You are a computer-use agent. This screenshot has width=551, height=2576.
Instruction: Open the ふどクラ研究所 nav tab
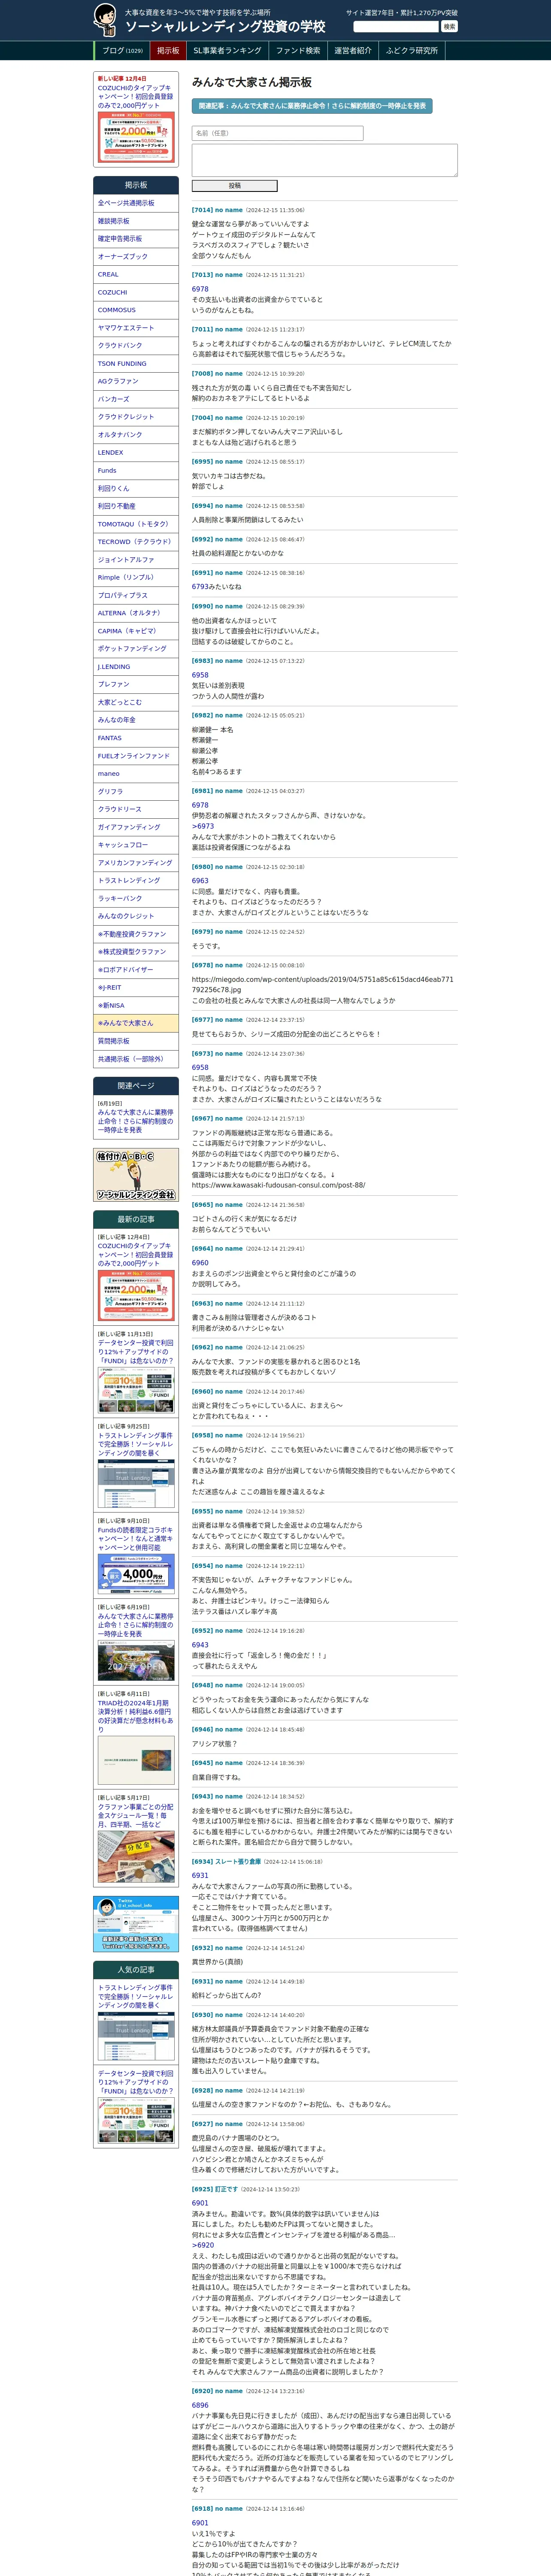point(412,51)
